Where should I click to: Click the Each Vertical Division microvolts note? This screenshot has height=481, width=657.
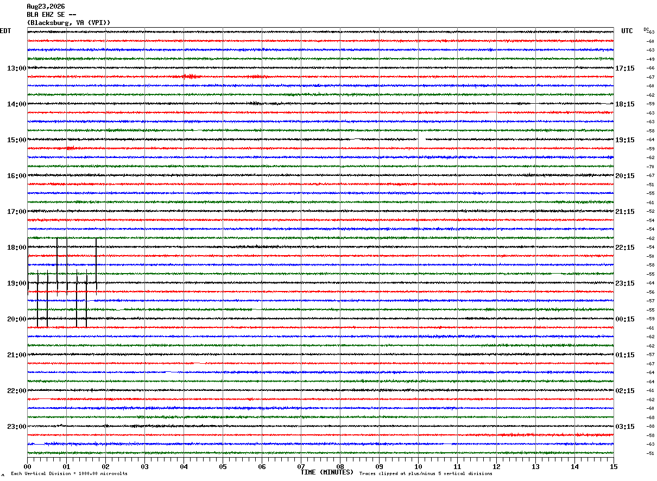(x=69, y=474)
